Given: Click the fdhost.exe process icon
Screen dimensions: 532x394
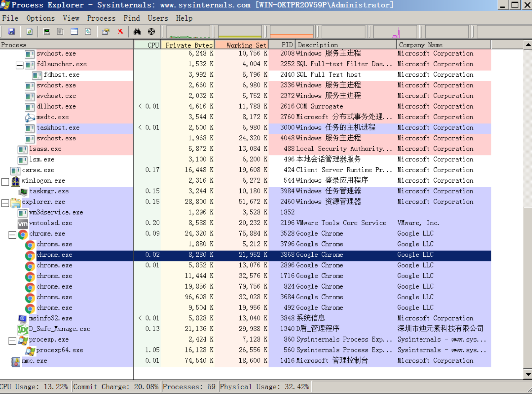Looking at the screenshot, I should pos(37,75).
